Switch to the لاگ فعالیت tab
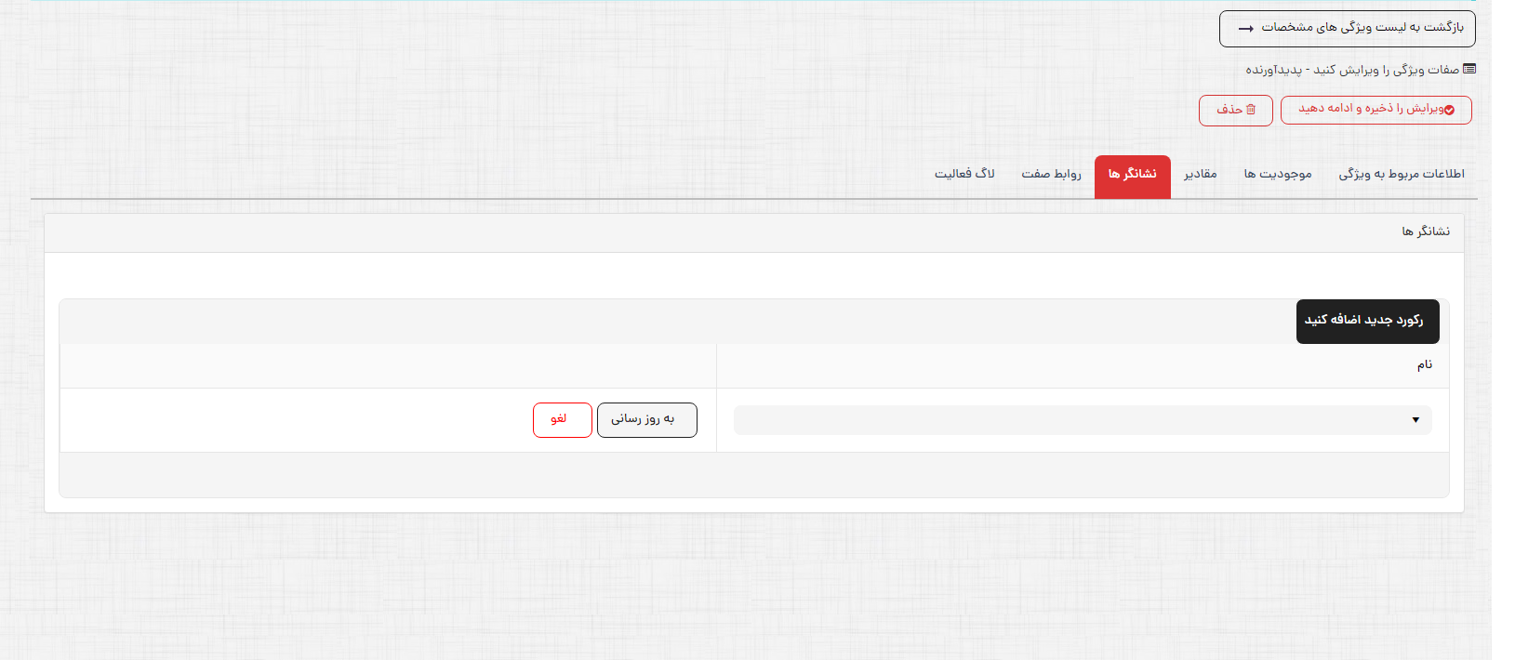This screenshot has height=660, width=1515. point(964,174)
